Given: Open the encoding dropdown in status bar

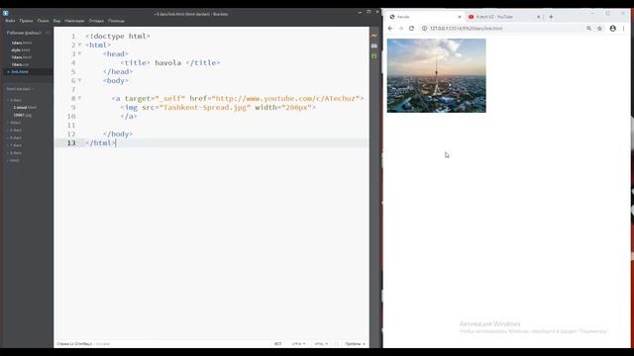Looking at the screenshot, I should point(298,344).
